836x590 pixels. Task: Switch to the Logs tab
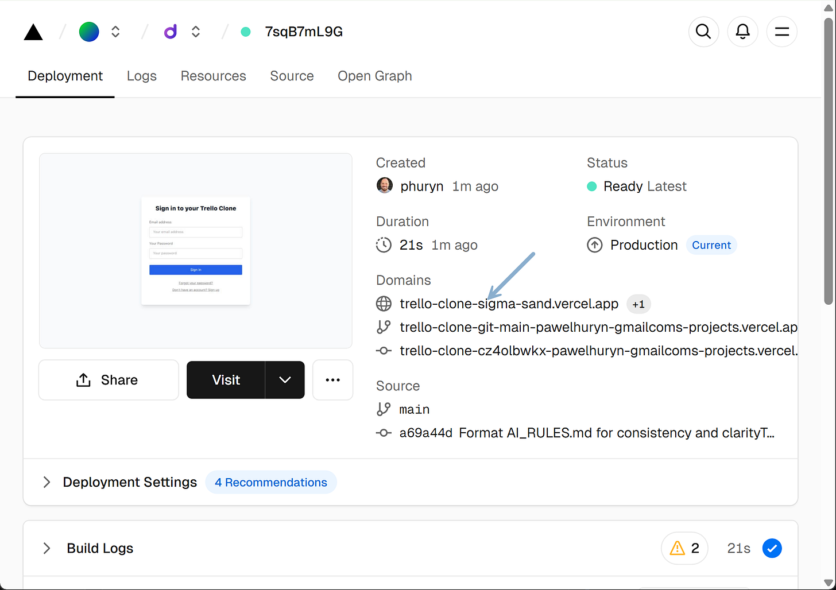[142, 76]
